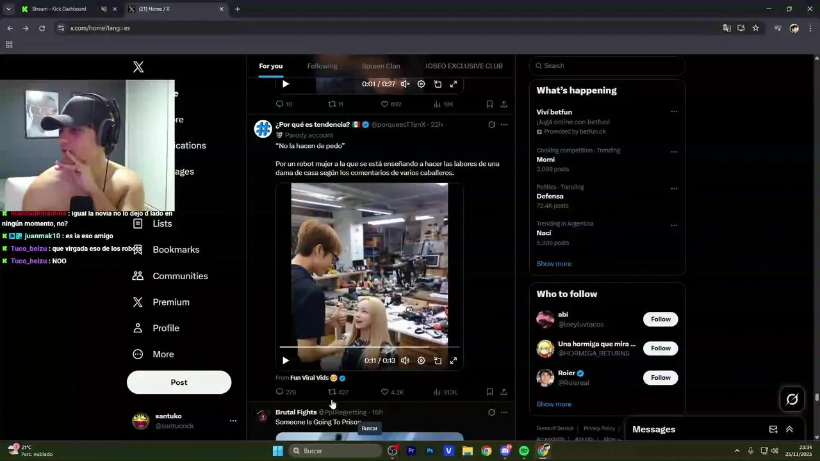Click the taskbar Buscar search box

[x=334, y=451]
